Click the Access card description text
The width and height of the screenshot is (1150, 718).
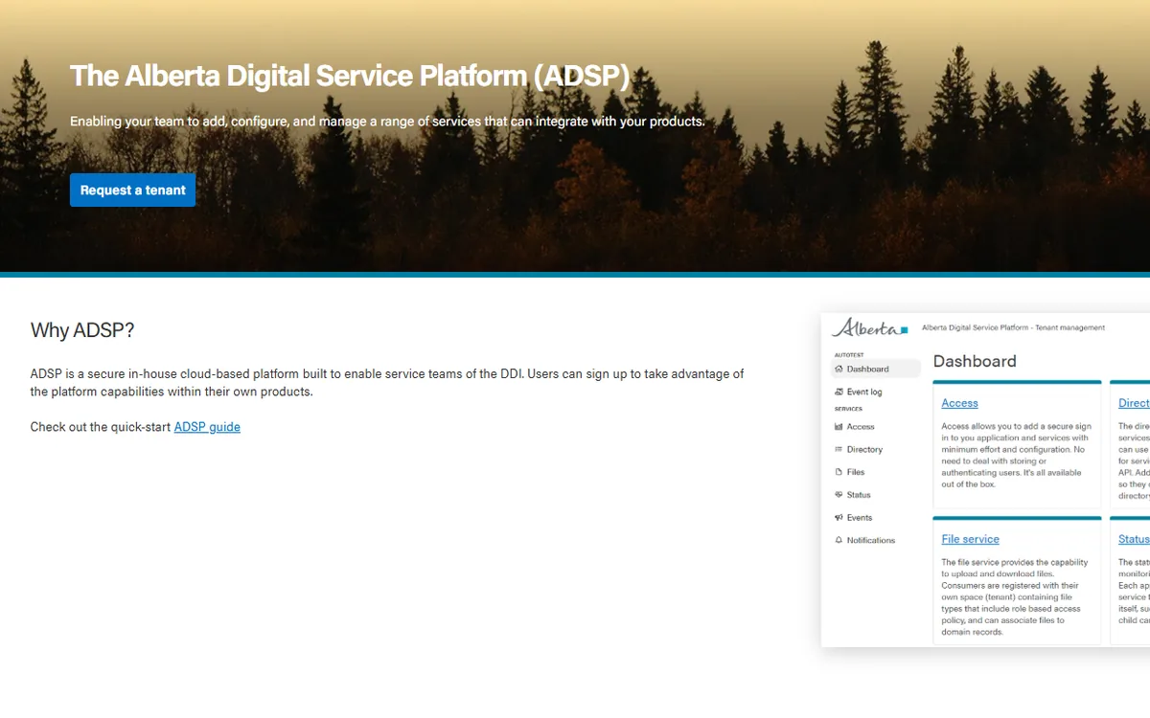[1016, 455]
